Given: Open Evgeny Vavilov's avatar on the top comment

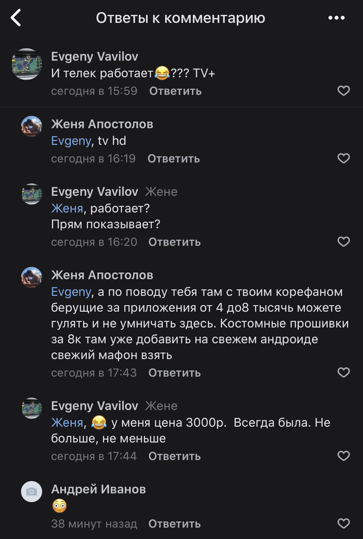Looking at the screenshot, I should (27, 64).
